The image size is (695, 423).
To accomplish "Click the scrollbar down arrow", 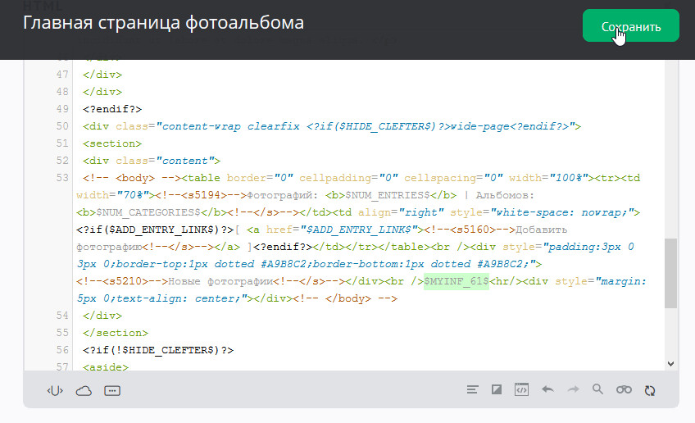I will 670,362.
